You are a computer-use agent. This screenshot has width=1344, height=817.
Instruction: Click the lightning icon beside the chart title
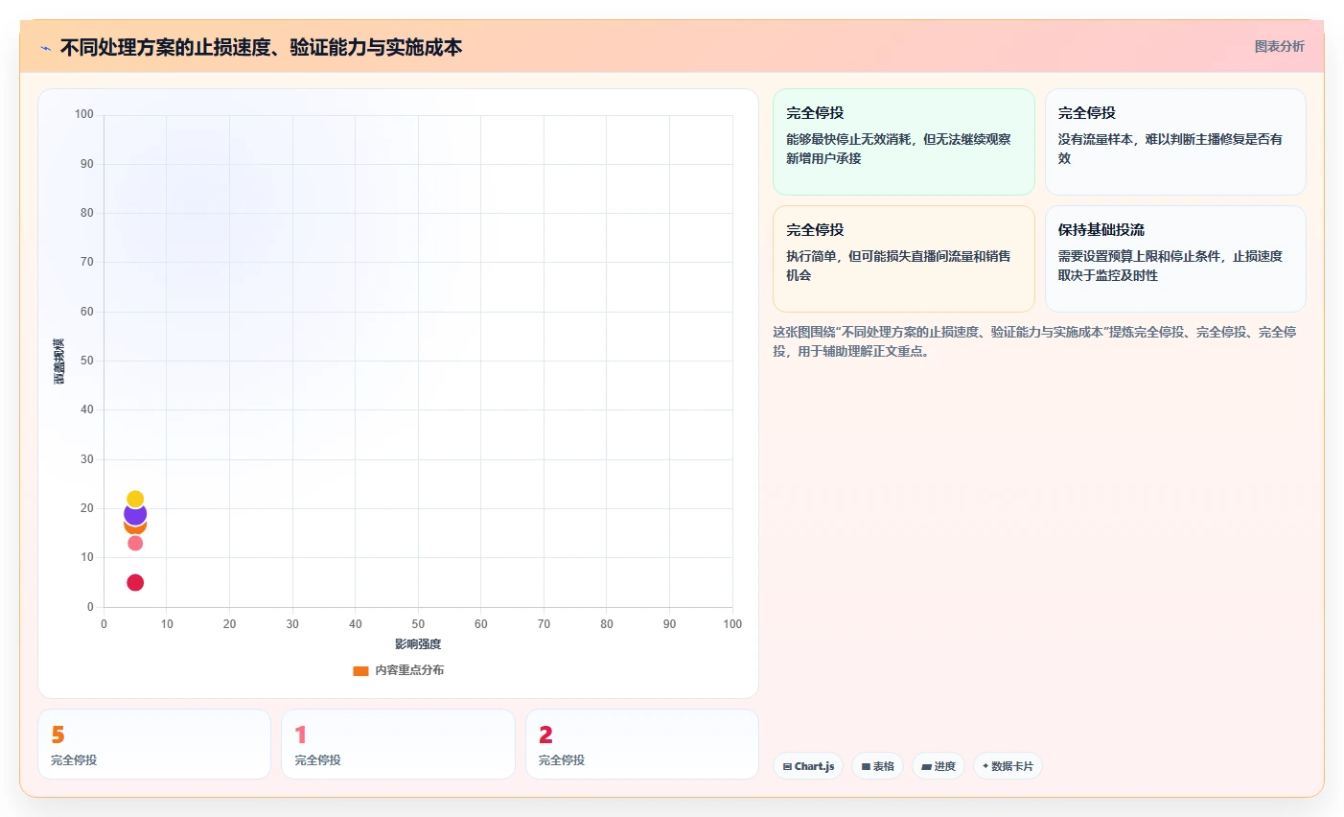[45, 48]
